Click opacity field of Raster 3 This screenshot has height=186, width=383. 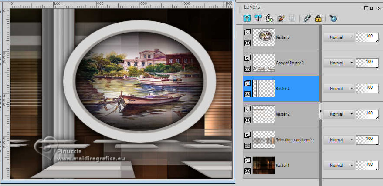(x=367, y=37)
